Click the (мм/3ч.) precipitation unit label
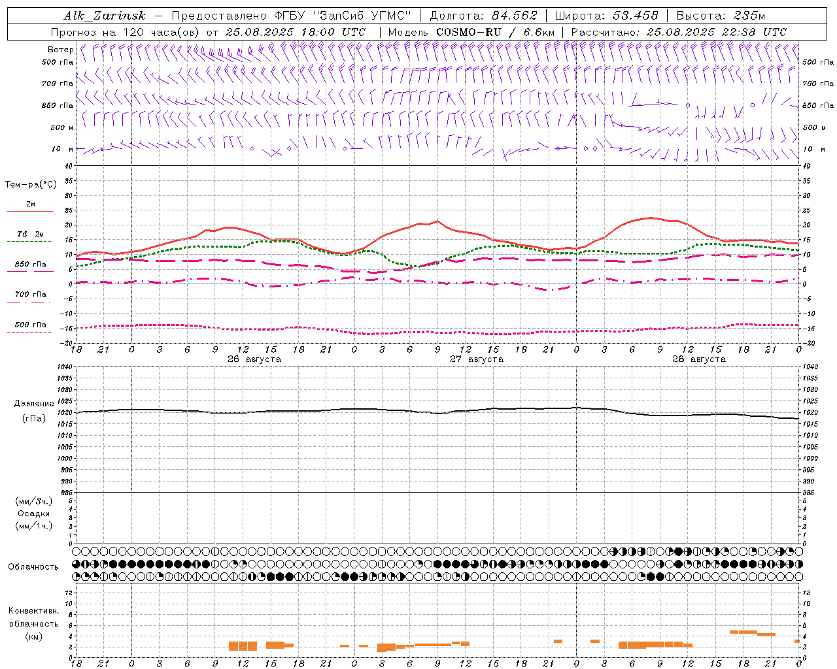The image size is (837, 669). [x=33, y=501]
